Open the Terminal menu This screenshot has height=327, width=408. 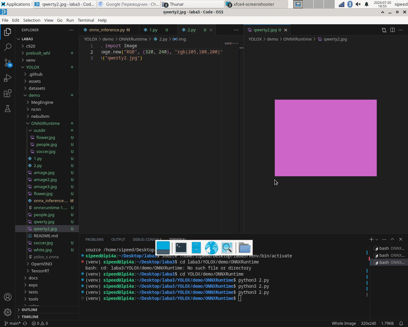pyautogui.click(x=86, y=20)
